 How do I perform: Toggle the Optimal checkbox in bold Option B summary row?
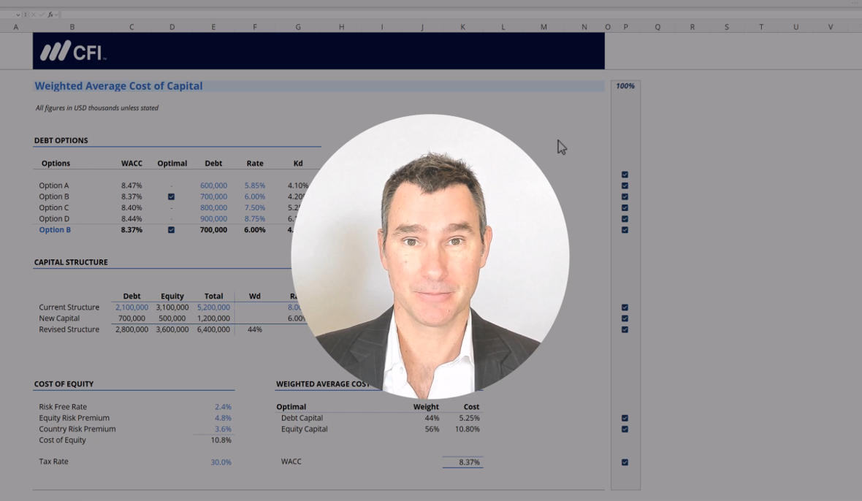[x=172, y=230]
